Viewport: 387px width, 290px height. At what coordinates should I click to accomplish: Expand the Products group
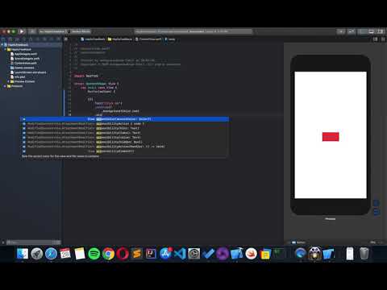[x=6, y=86]
